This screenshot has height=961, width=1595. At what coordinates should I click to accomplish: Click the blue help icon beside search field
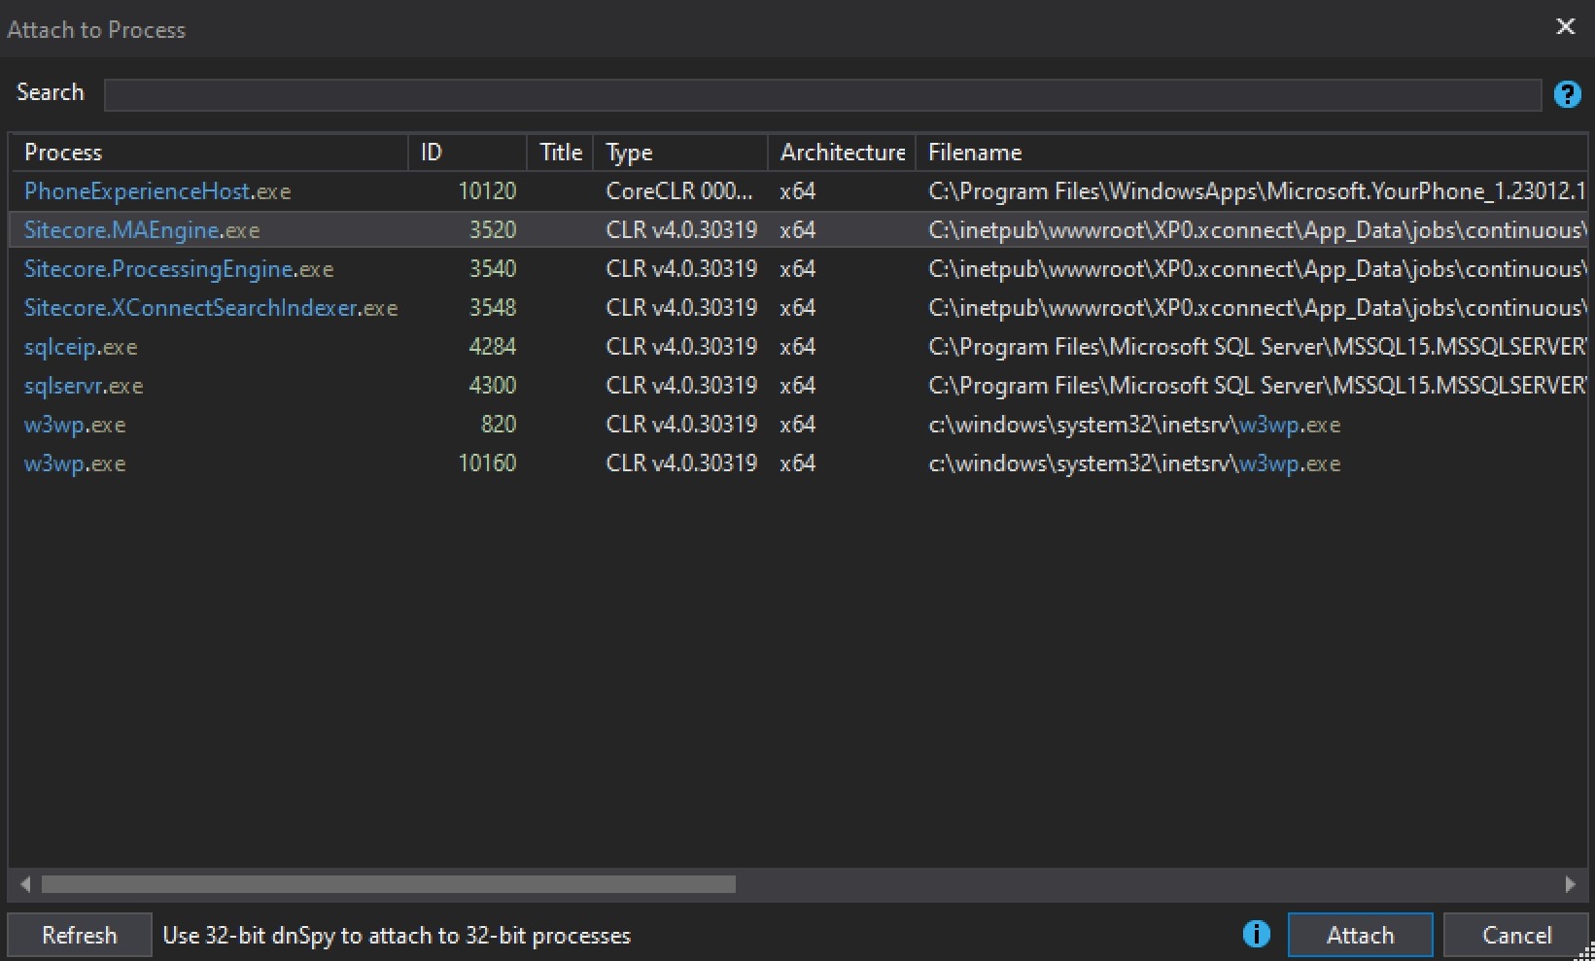(x=1567, y=94)
